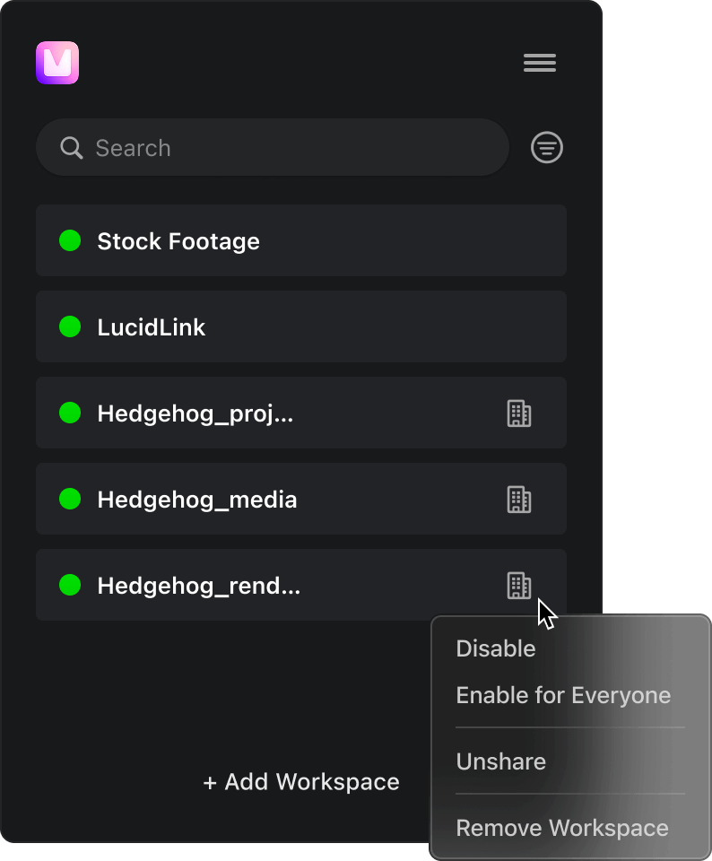Select the Hedgehog_media workspace name
Screen dimensions: 712x861
(x=196, y=500)
